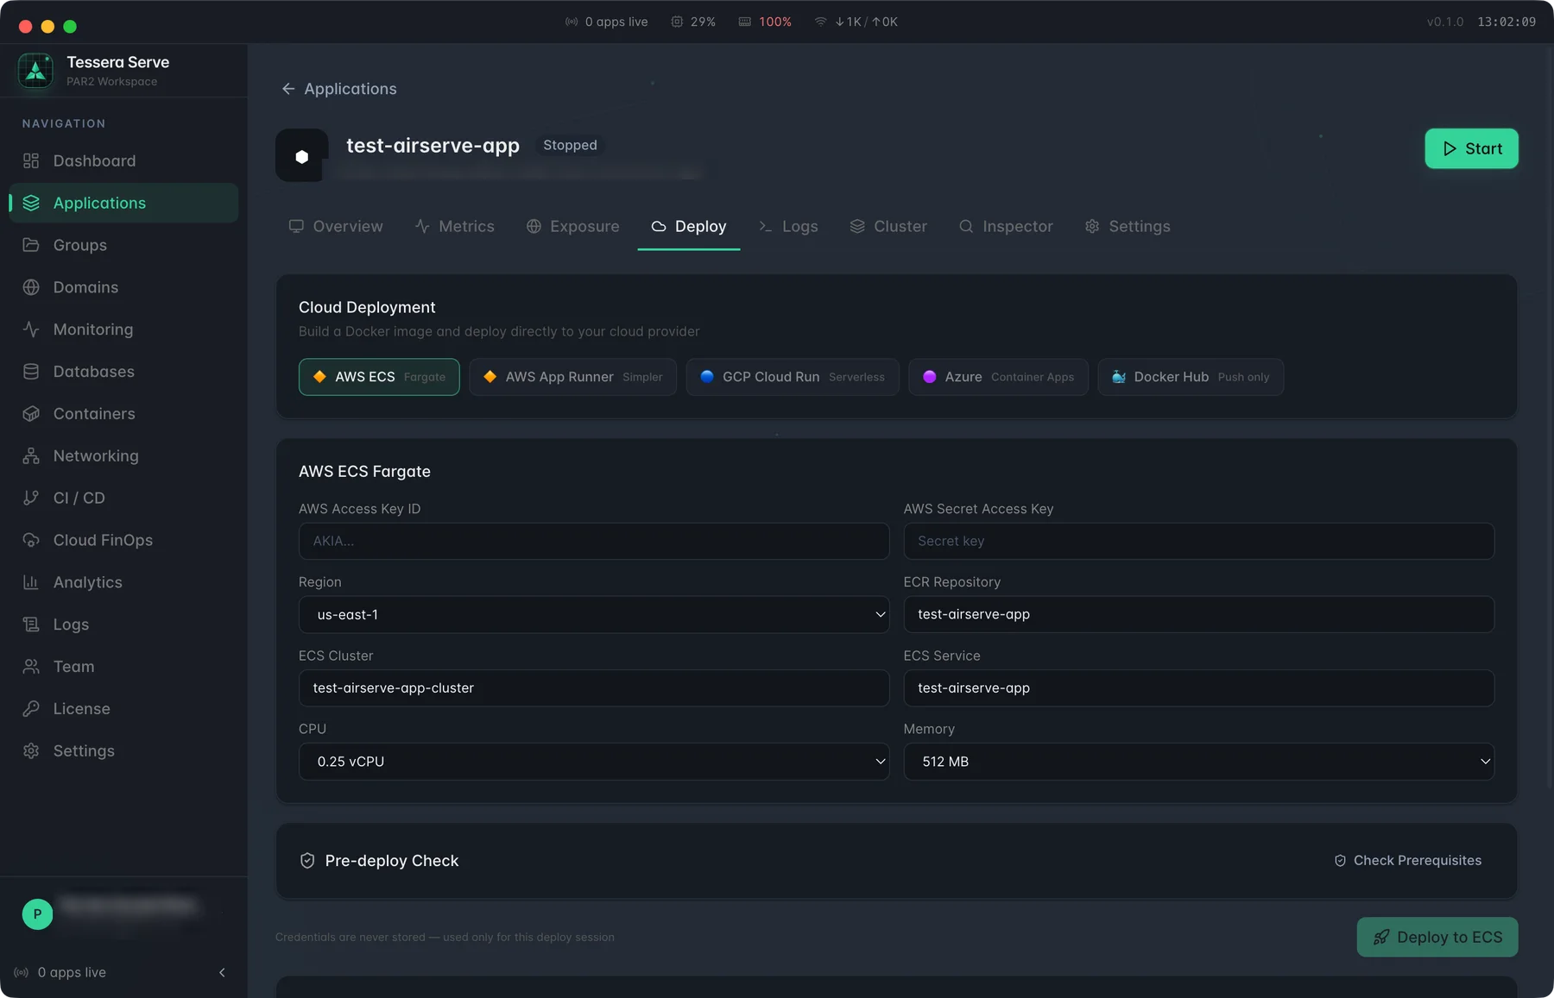Click the Tessera Serve logo icon
Screen dimensions: 1554x998
pyautogui.click(x=35, y=71)
